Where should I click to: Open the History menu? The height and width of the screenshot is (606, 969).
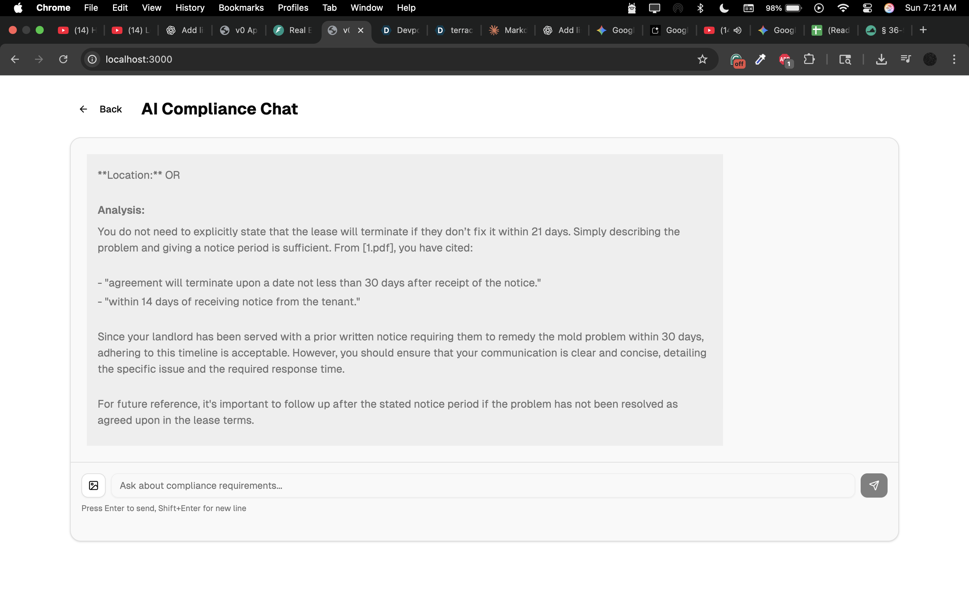[190, 8]
